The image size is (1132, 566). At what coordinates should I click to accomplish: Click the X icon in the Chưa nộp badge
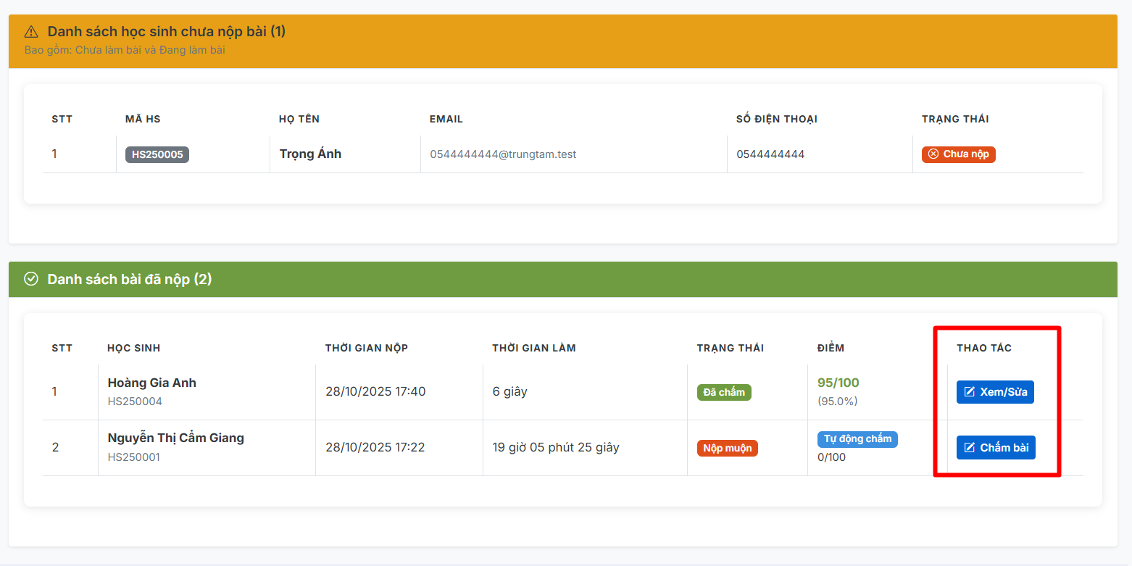point(933,154)
